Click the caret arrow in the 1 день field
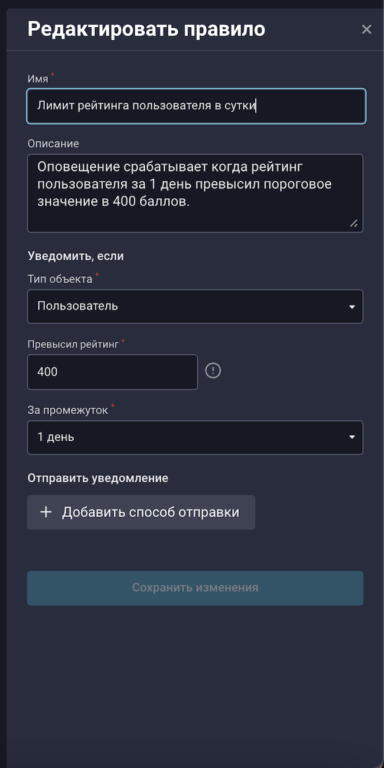This screenshot has height=768, width=384. (x=352, y=438)
